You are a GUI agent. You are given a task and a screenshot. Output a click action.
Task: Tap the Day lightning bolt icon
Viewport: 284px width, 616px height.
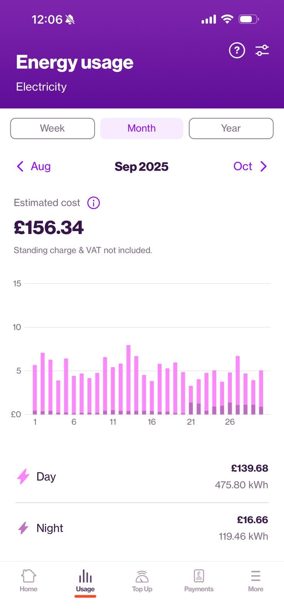pyautogui.click(x=23, y=477)
